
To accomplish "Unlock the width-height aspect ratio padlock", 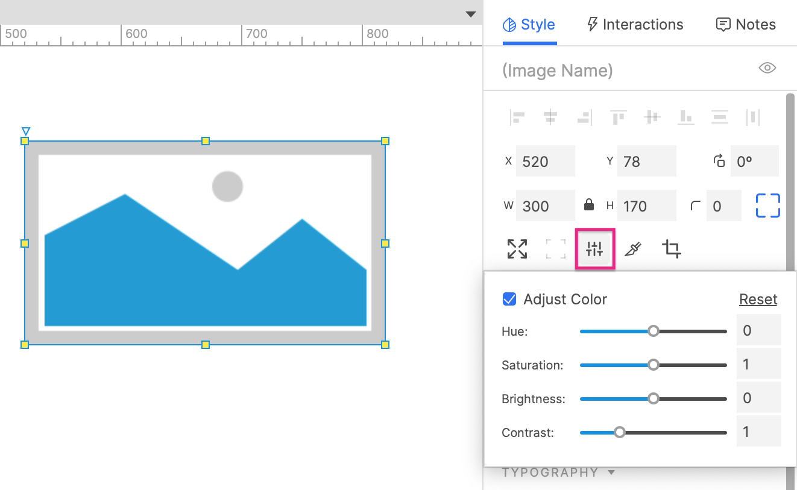I will coord(588,206).
